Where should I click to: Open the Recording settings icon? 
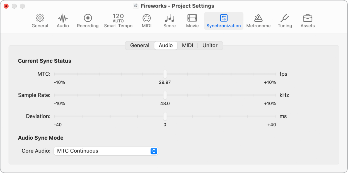click(x=88, y=21)
